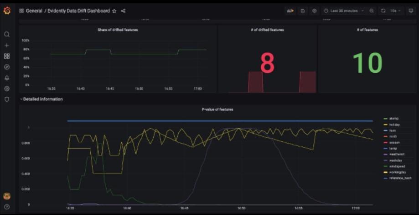Open the Dashboards grid icon in sidebar
Image resolution: width=419 pixels, height=215 pixels.
tap(7, 56)
